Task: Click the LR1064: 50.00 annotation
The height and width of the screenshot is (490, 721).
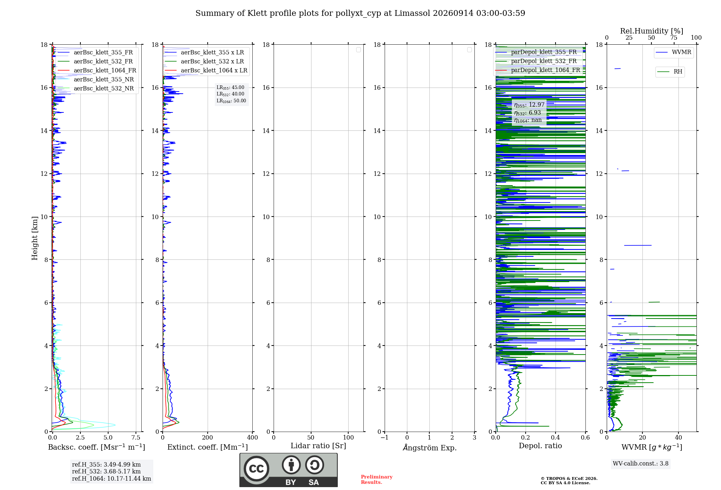Action: [x=231, y=101]
